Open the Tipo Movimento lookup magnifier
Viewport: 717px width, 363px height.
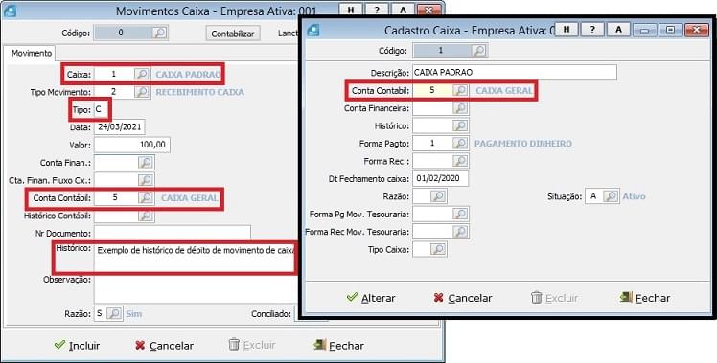tap(142, 92)
